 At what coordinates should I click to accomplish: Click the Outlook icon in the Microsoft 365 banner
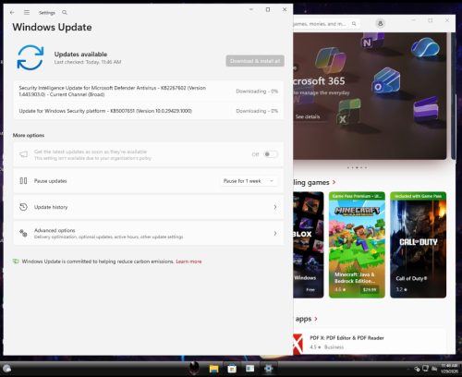pyautogui.click(x=386, y=80)
